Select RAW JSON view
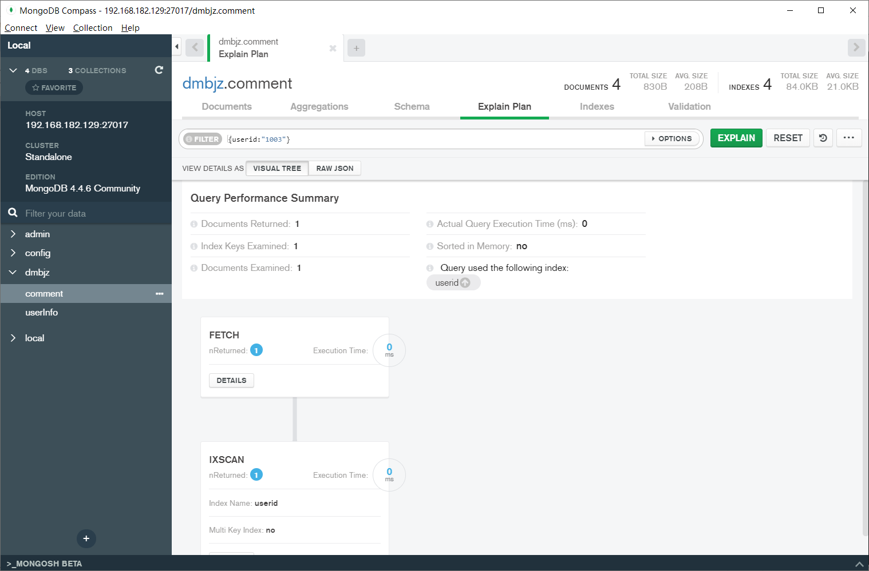Image resolution: width=869 pixels, height=571 pixels. pos(335,168)
